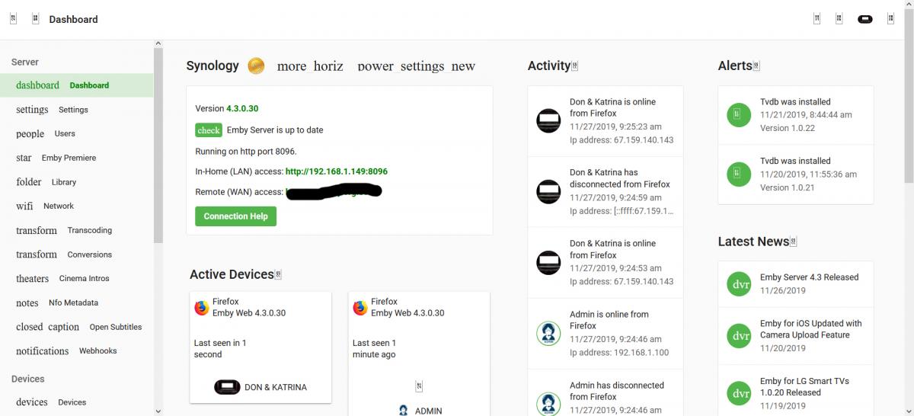
Task: Open the Active Devices section arrow glyph
Action: point(278,274)
